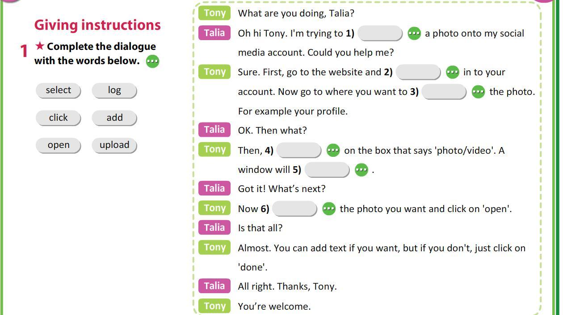This screenshot has height=315, width=563.
Task: Select the 'open' word chip
Action: (x=59, y=145)
